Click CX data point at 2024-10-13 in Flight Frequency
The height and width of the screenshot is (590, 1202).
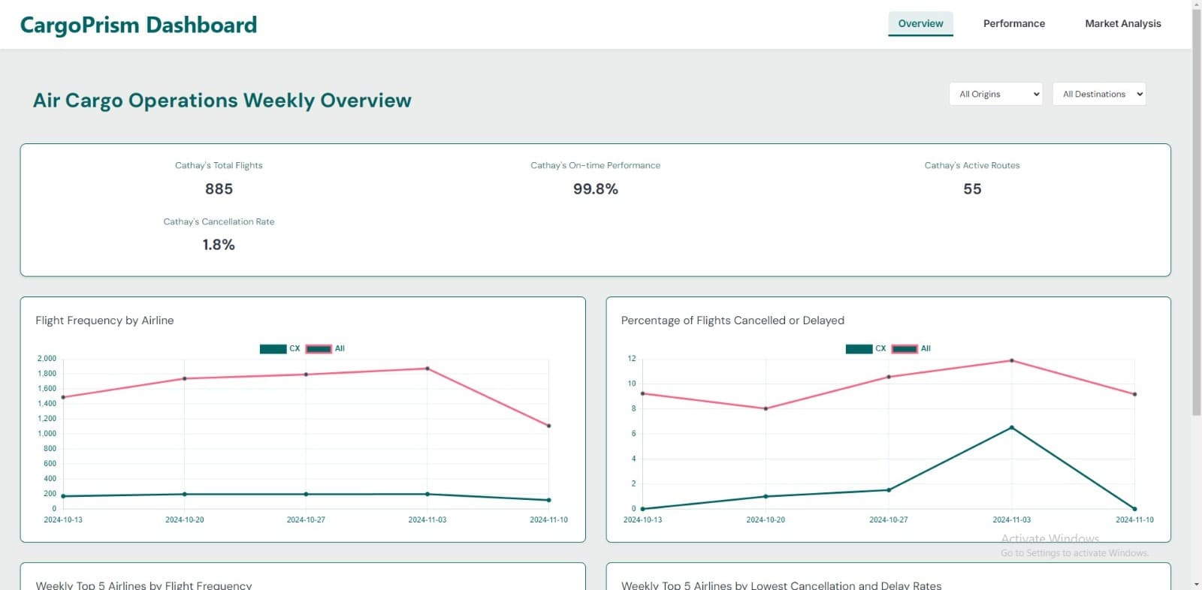[x=63, y=496]
